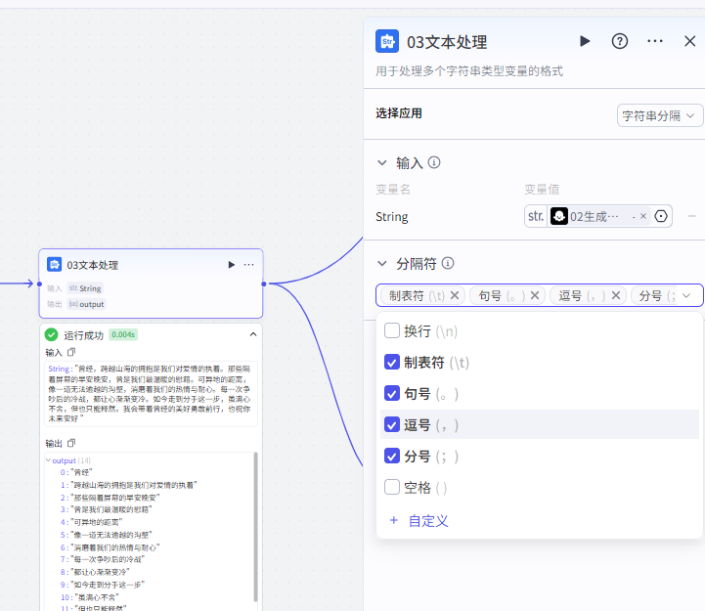Click the 0.004s run time badge
The image size is (705, 611).
(x=123, y=334)
